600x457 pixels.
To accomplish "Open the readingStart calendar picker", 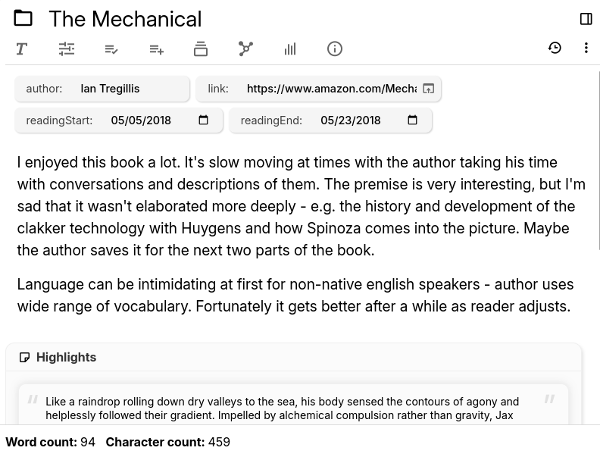I will (203, 121).
